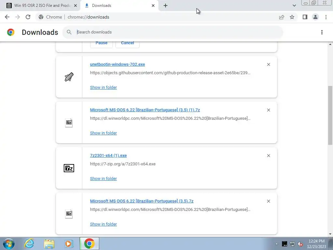Show MS-DOS 6.22 (3.5).7z in folder

click(x=103, y=224)
